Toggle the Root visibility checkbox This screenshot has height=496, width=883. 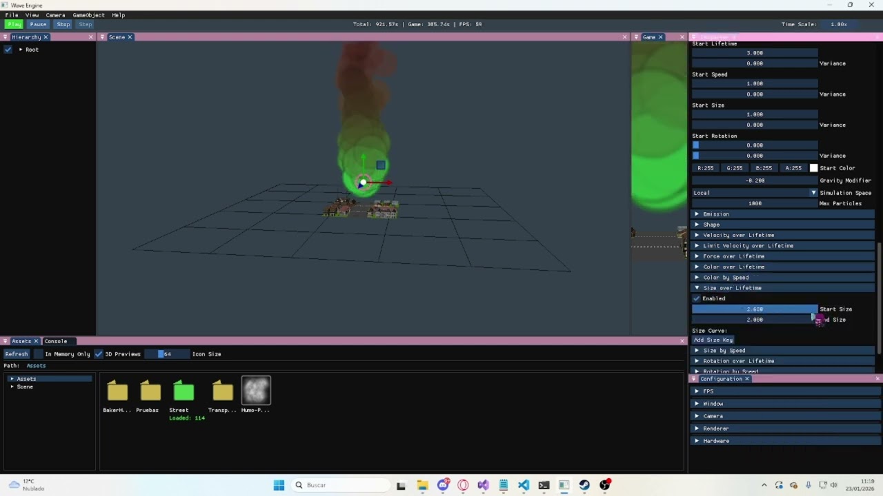click(8, 50)
